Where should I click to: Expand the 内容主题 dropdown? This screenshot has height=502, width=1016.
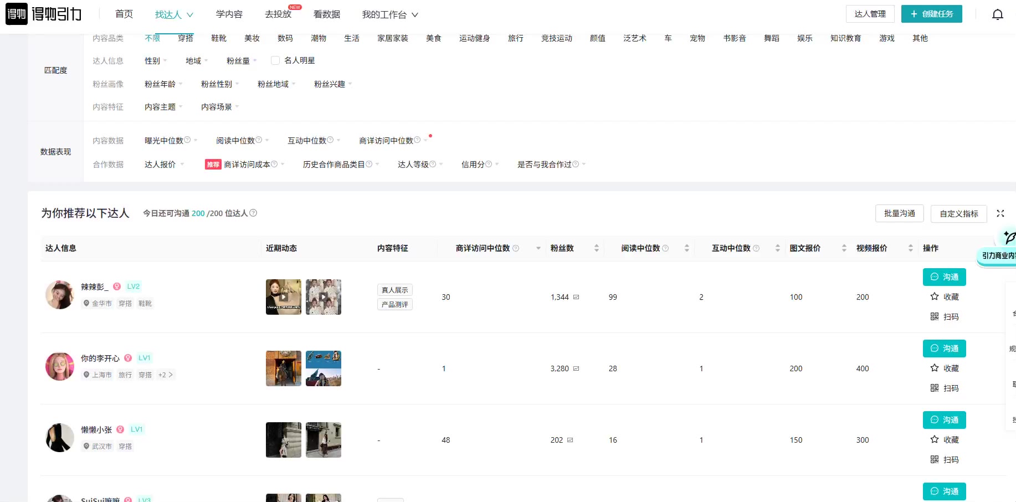point(163,106)
